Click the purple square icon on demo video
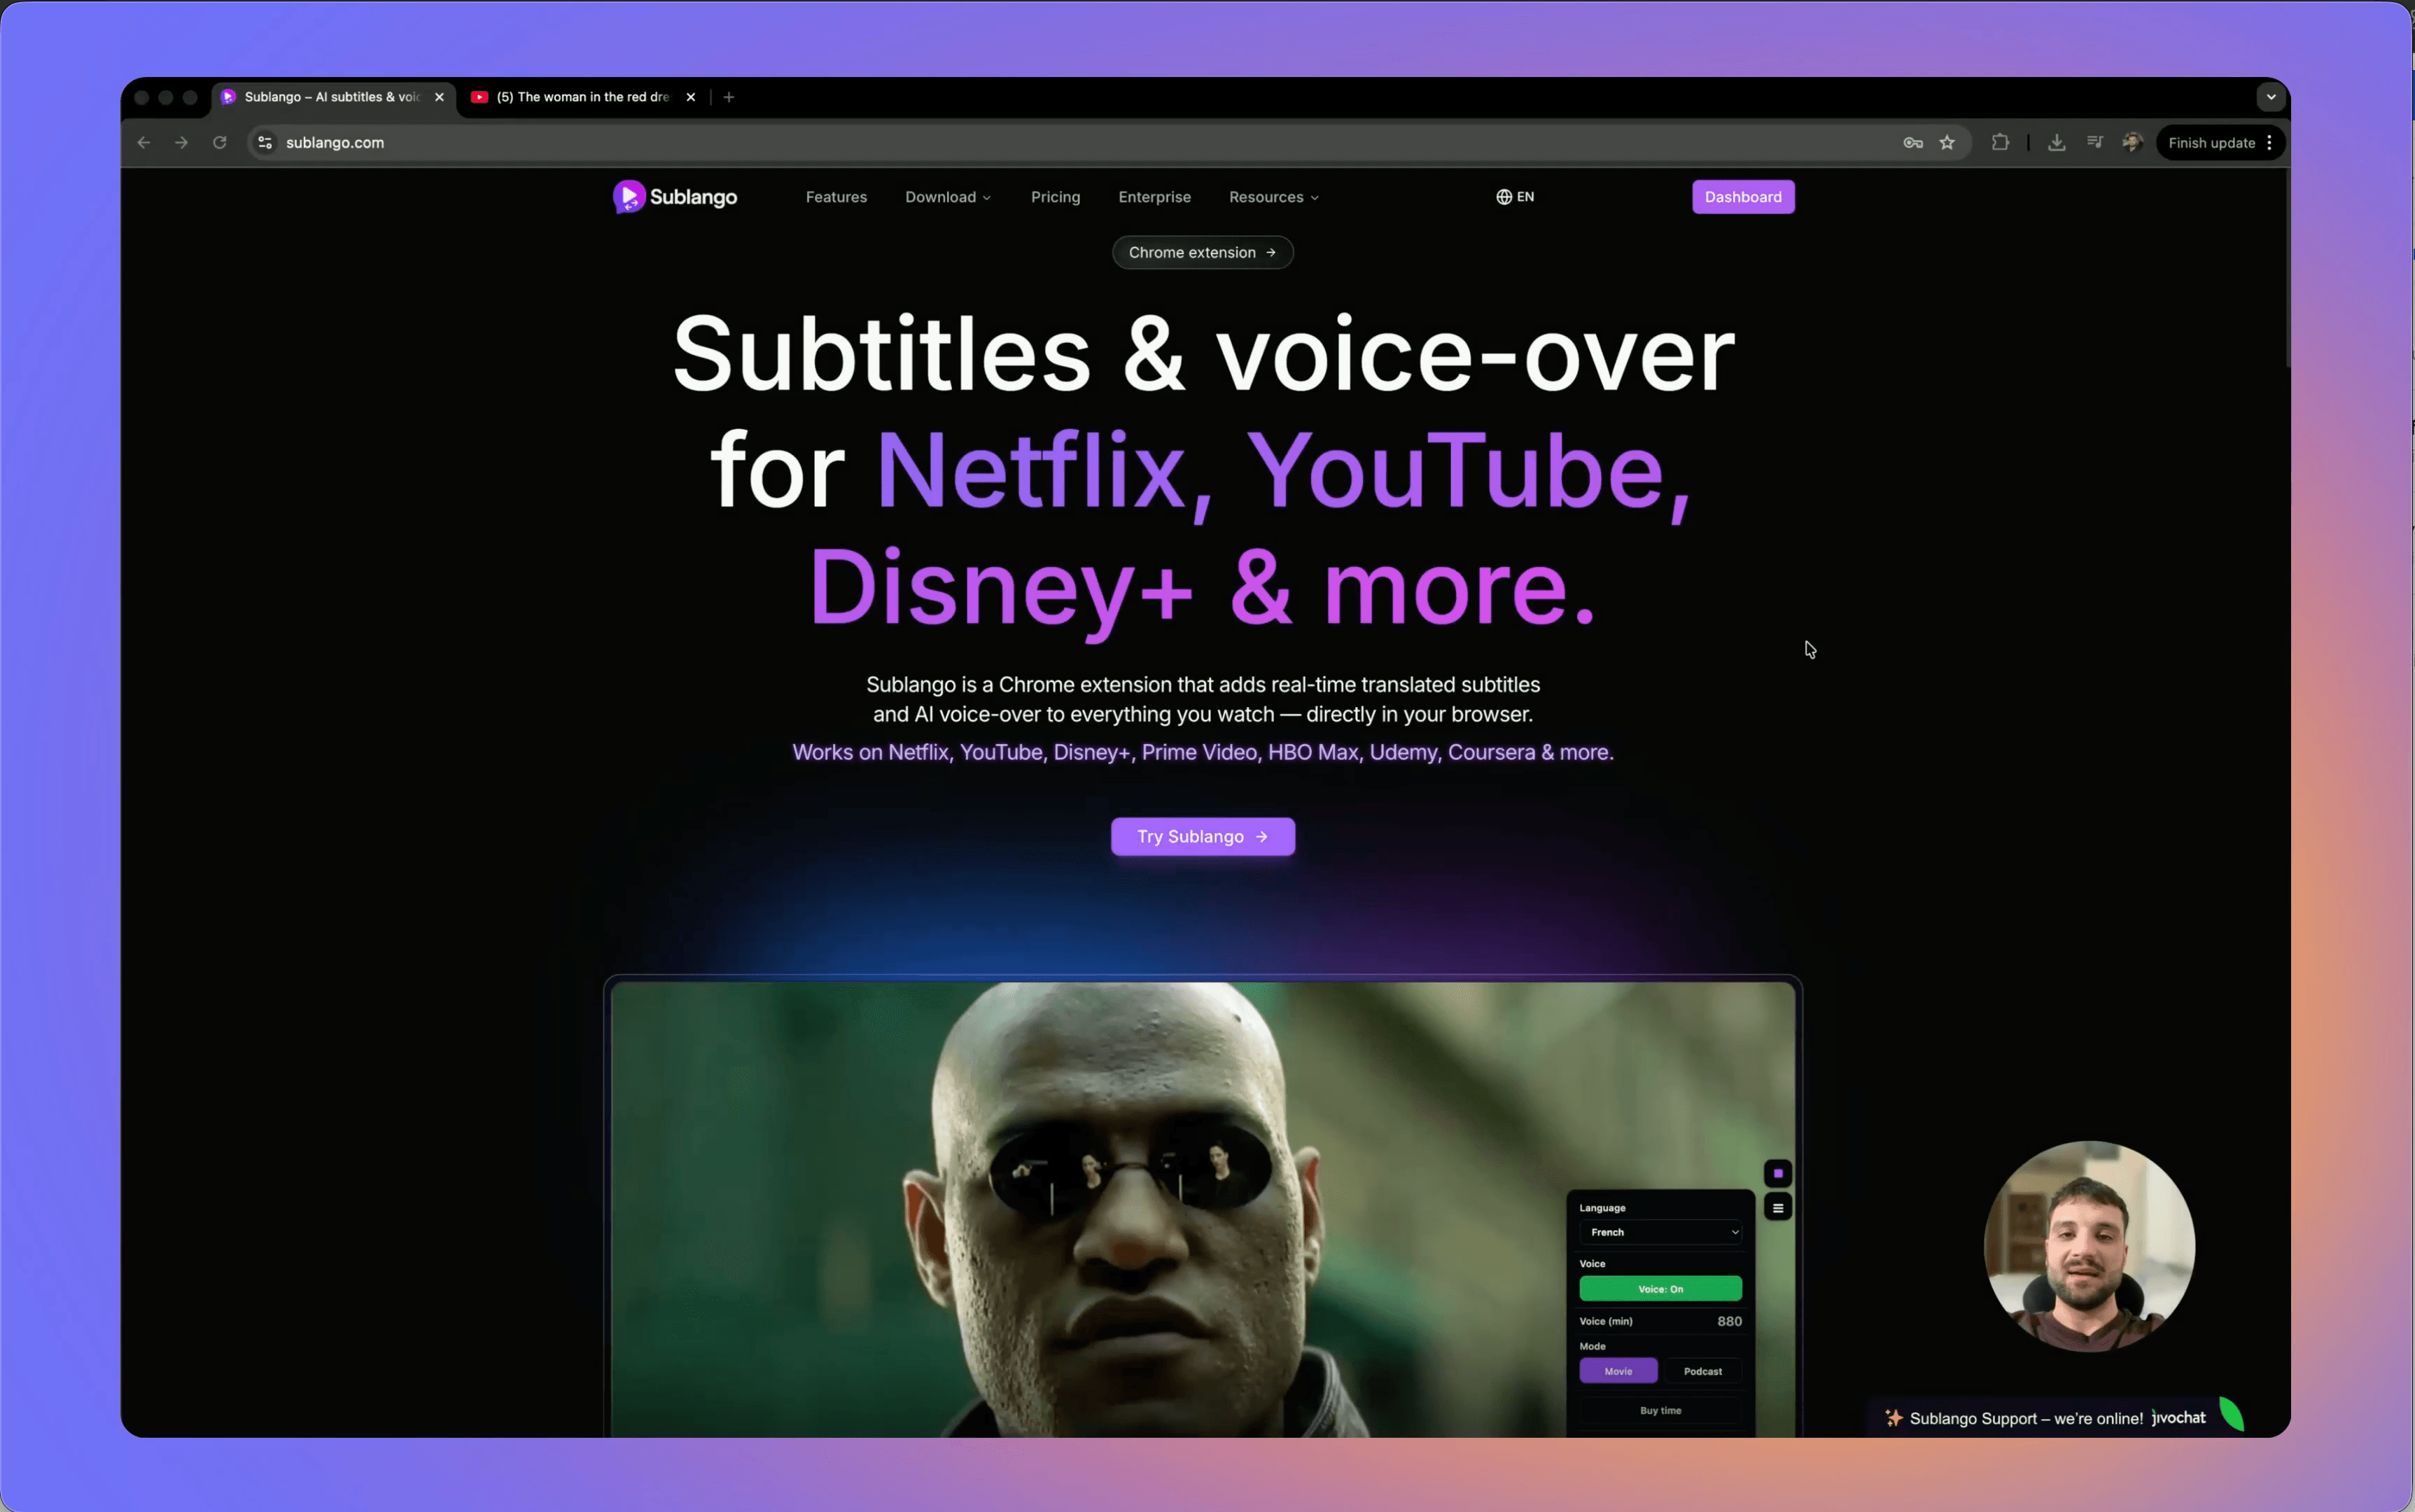Screen dimensions: 2415x1512 coord(1778,1173)
